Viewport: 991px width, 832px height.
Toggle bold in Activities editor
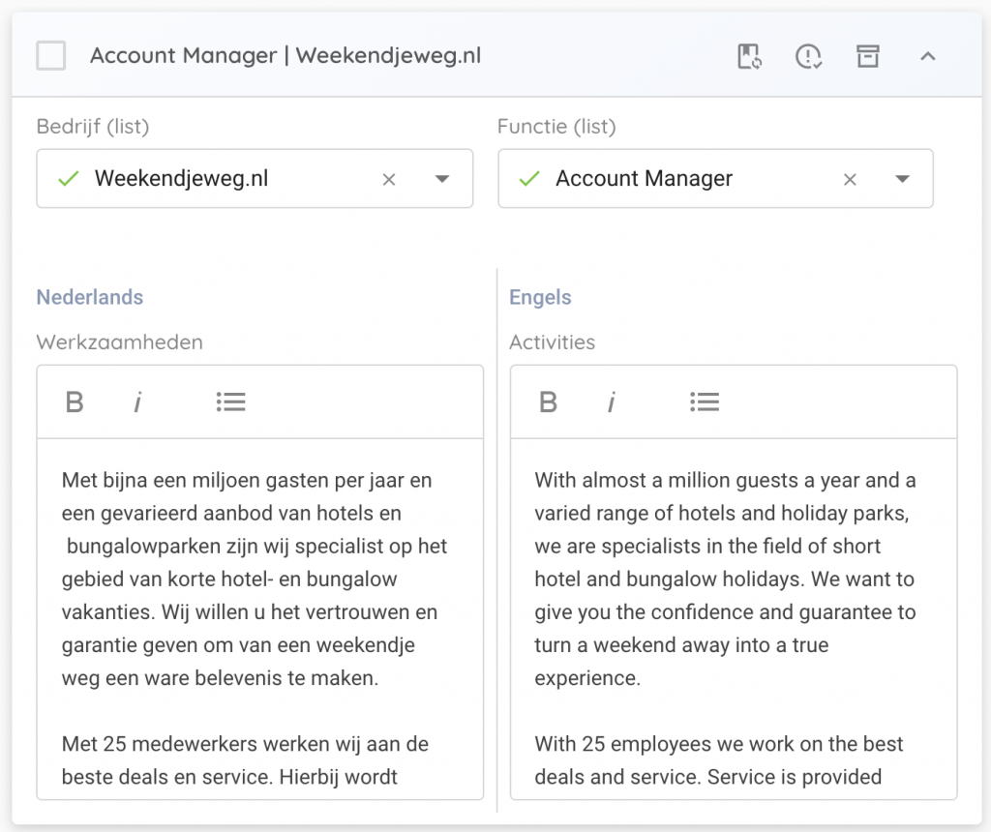[548, 401]
